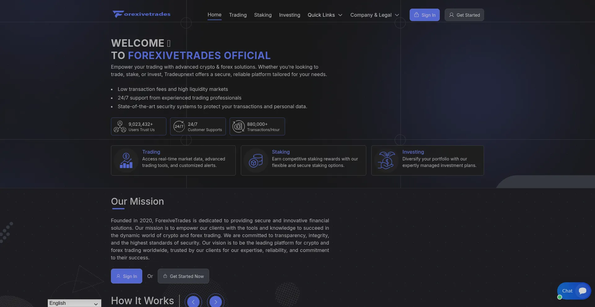Click the Investing card heading link
595x307 pixels.
tap(413, 152)
